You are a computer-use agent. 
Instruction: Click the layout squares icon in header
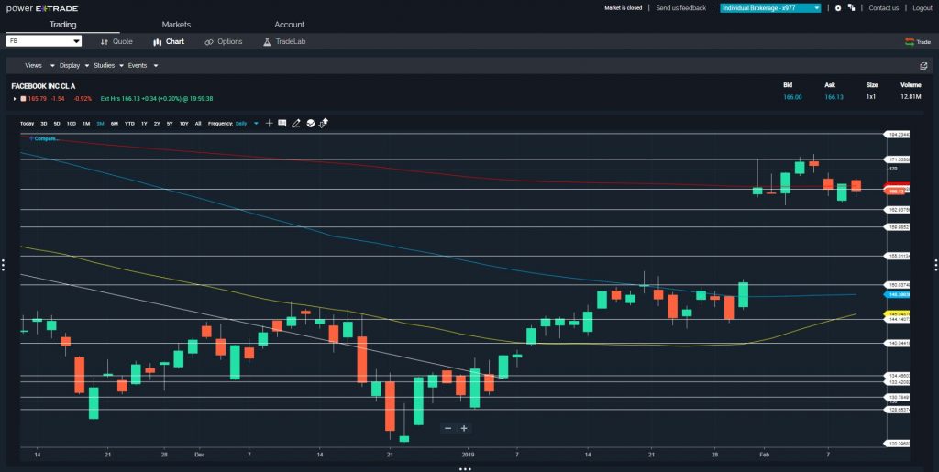(x=851, y=7)
